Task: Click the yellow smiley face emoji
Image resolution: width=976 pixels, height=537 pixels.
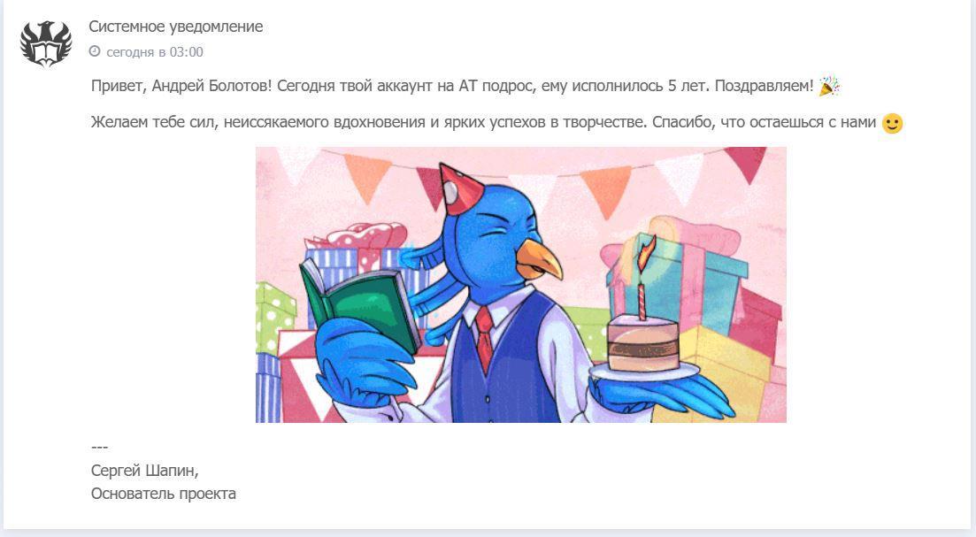Action: click(892, 123)
